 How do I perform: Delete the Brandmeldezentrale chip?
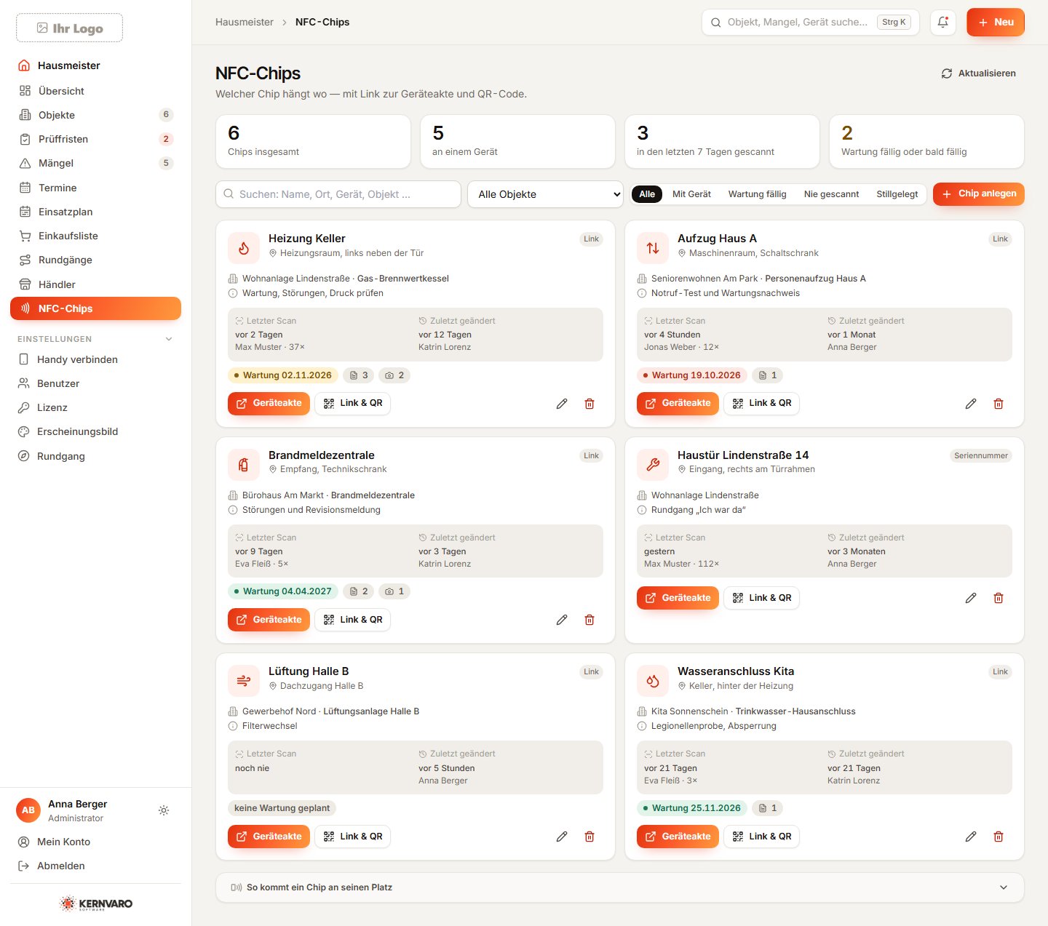pos(589,620)
